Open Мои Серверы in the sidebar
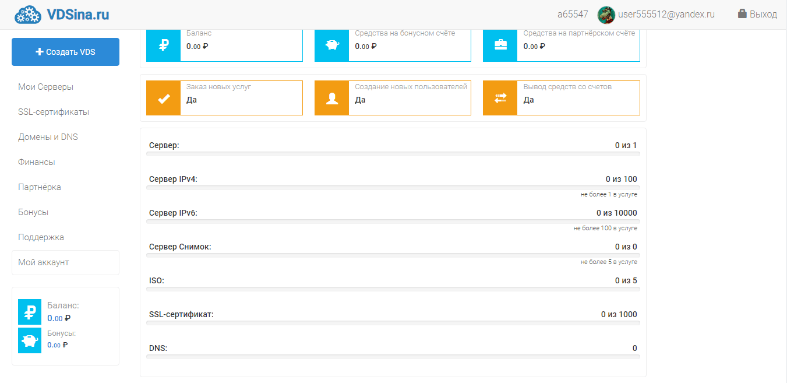This screenshot has width=787, height=383. click(x=46, y=87)
